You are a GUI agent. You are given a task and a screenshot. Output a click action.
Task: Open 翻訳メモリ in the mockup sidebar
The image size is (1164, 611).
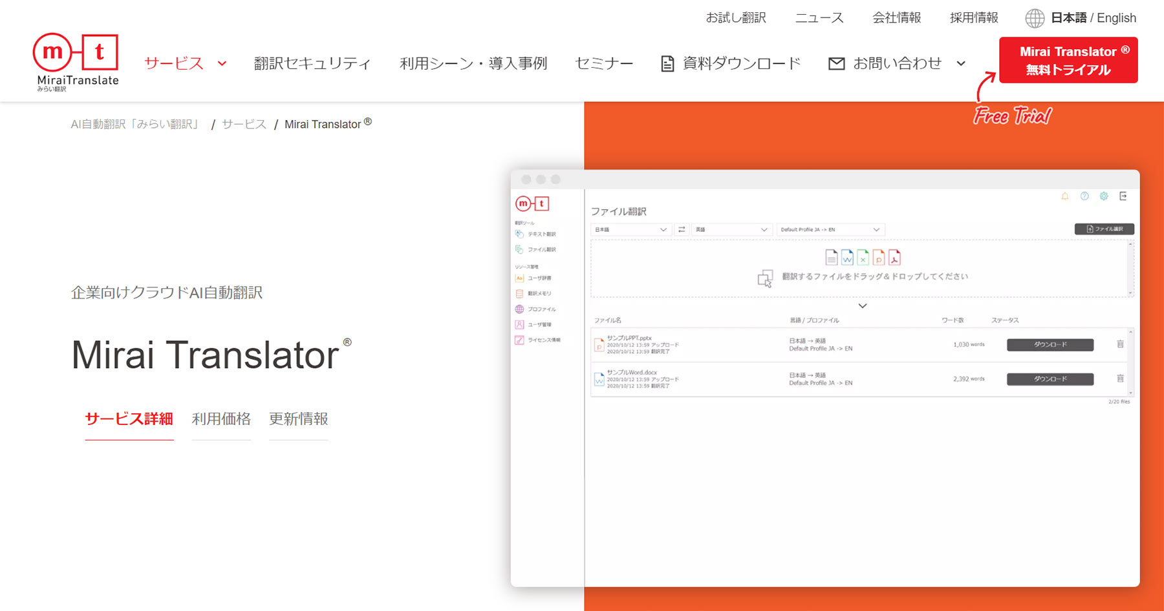[533, 293]
